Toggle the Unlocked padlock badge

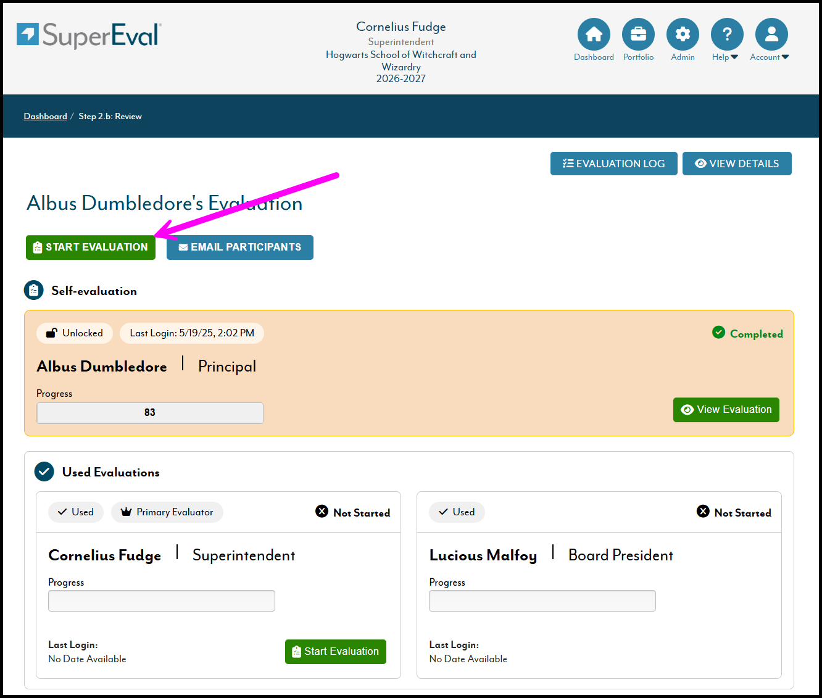tap(75, 333)
